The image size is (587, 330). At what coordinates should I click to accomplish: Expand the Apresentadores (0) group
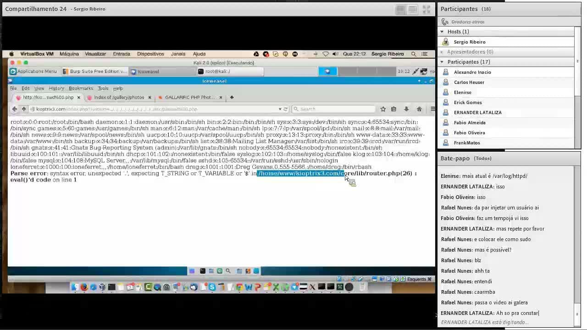(442, 52)
